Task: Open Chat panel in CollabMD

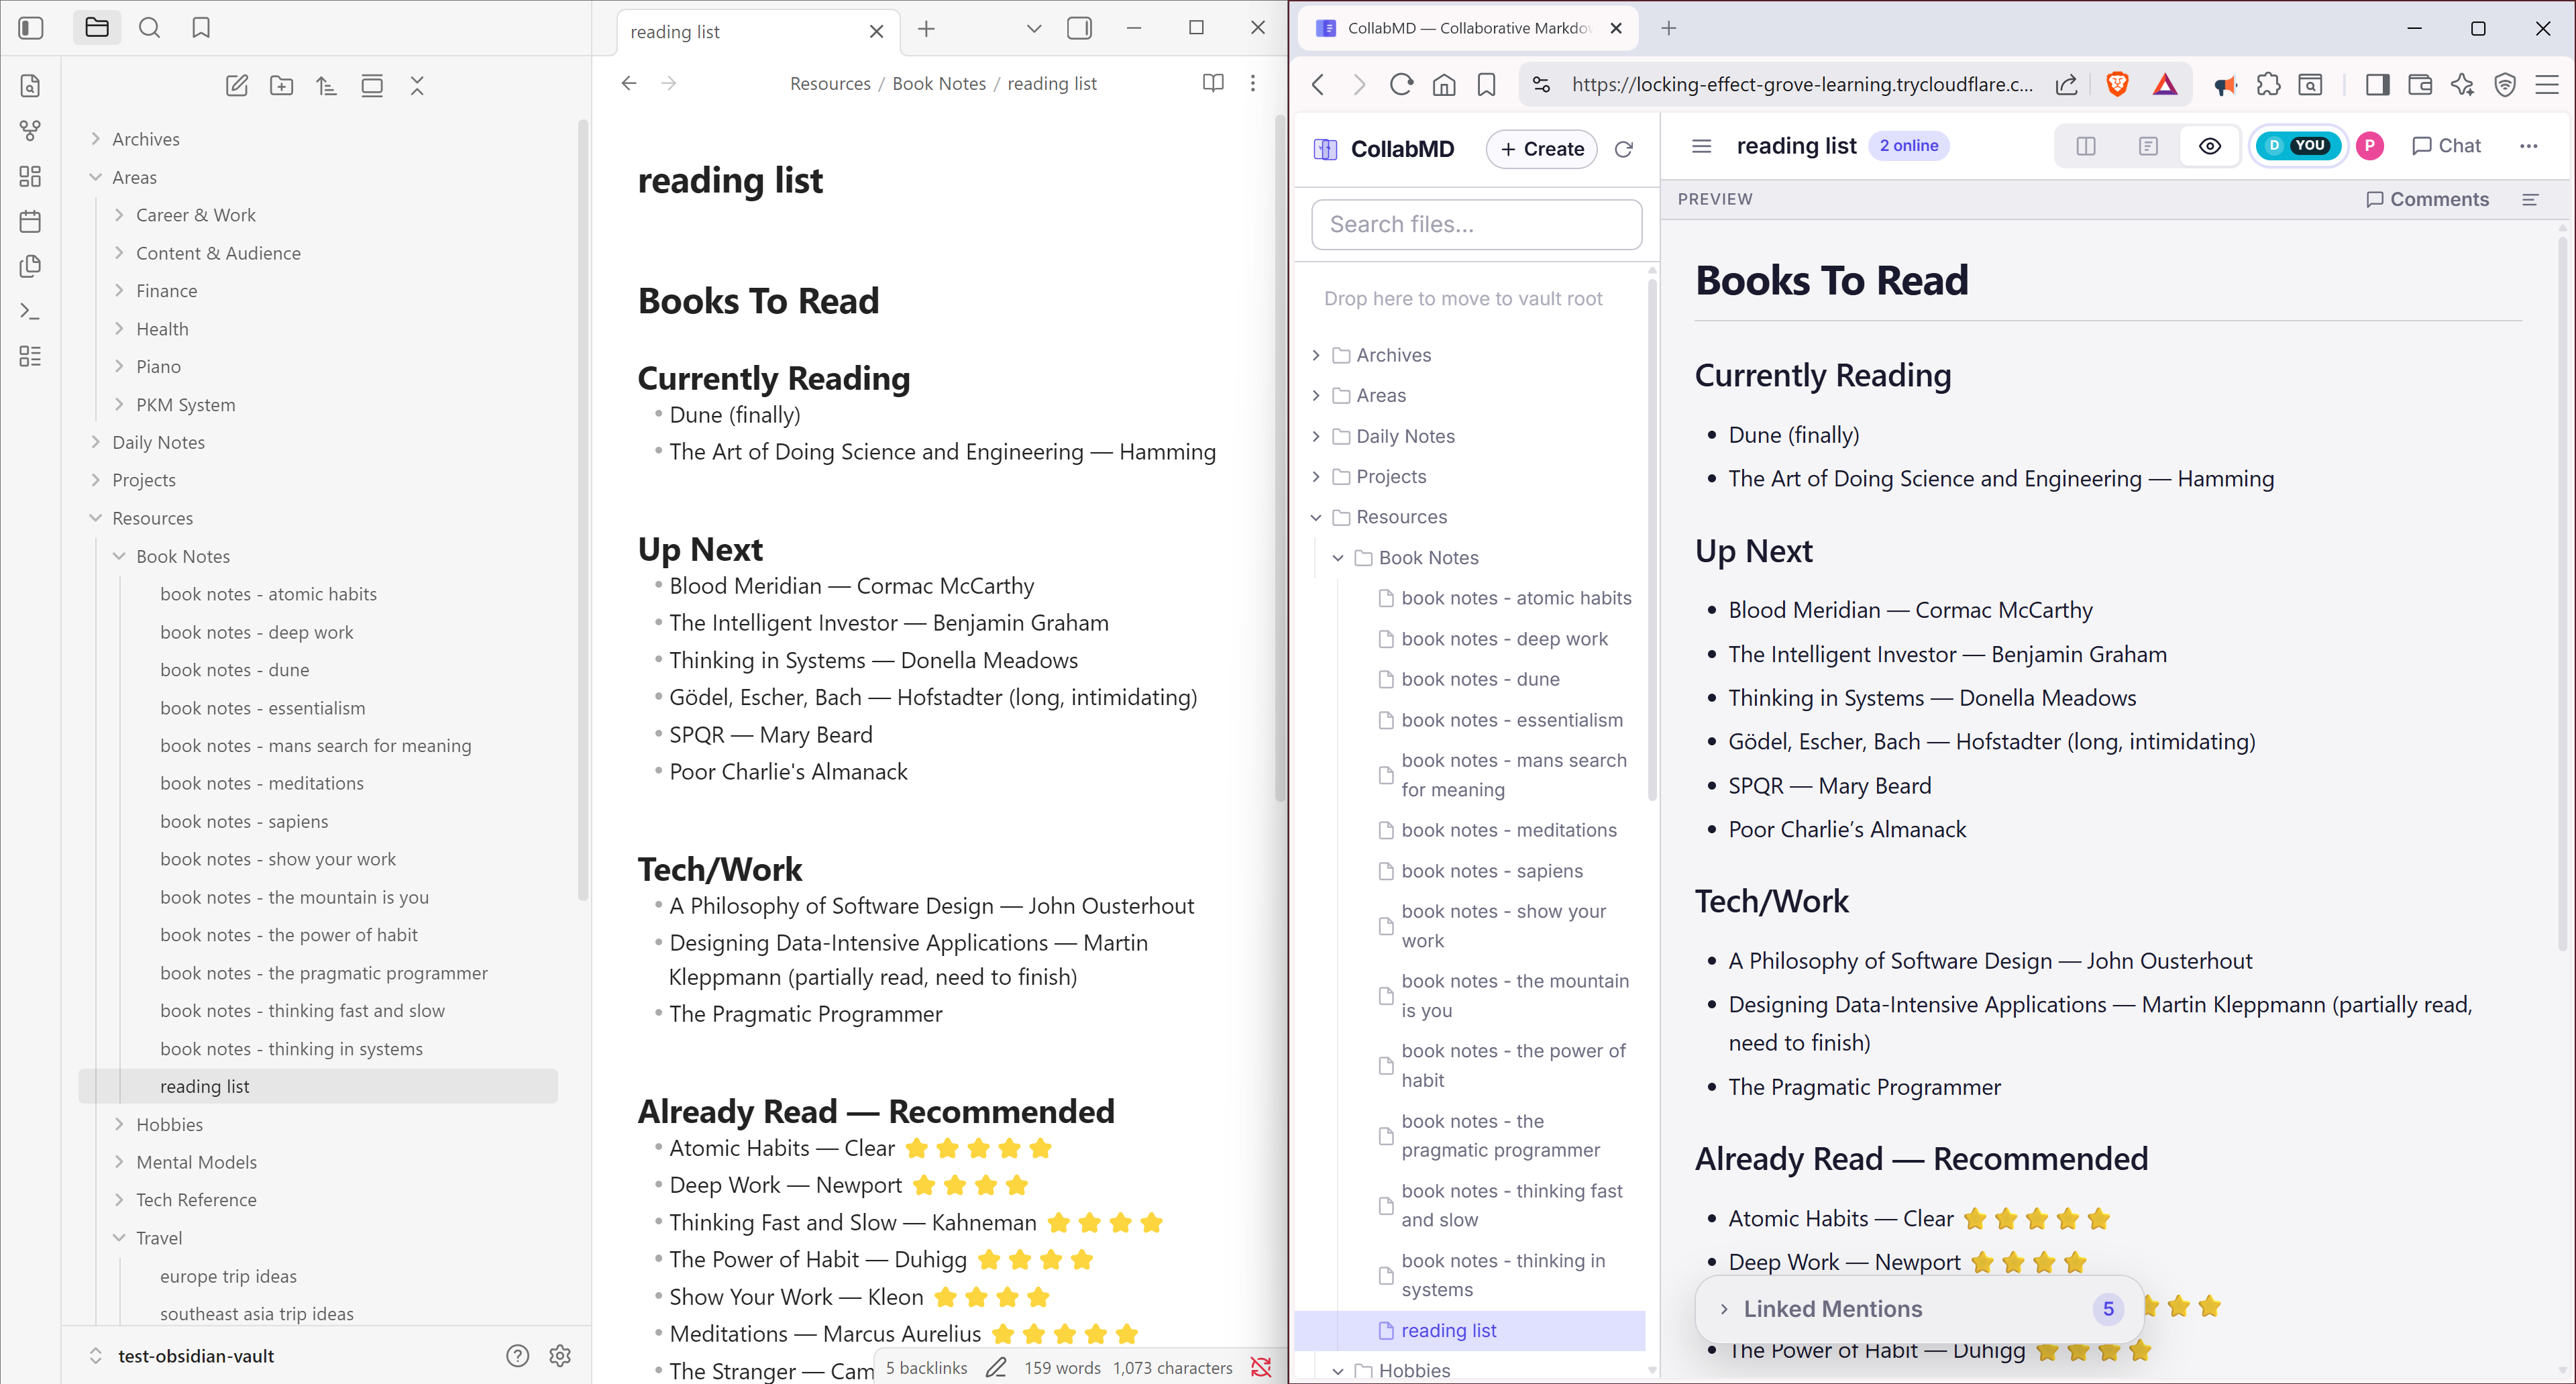Action: pyautogui.click(x=2446, y=146)
